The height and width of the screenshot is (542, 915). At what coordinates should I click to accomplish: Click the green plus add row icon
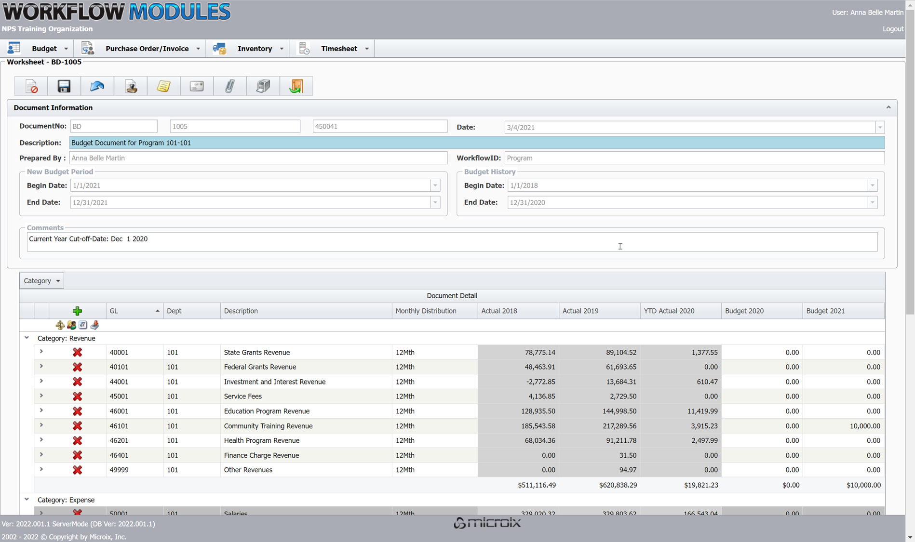(x=77, y=311)
